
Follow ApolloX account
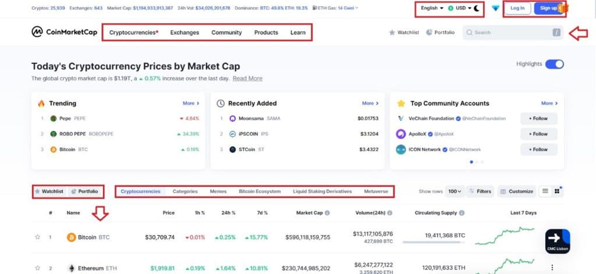tap(538, 134)
